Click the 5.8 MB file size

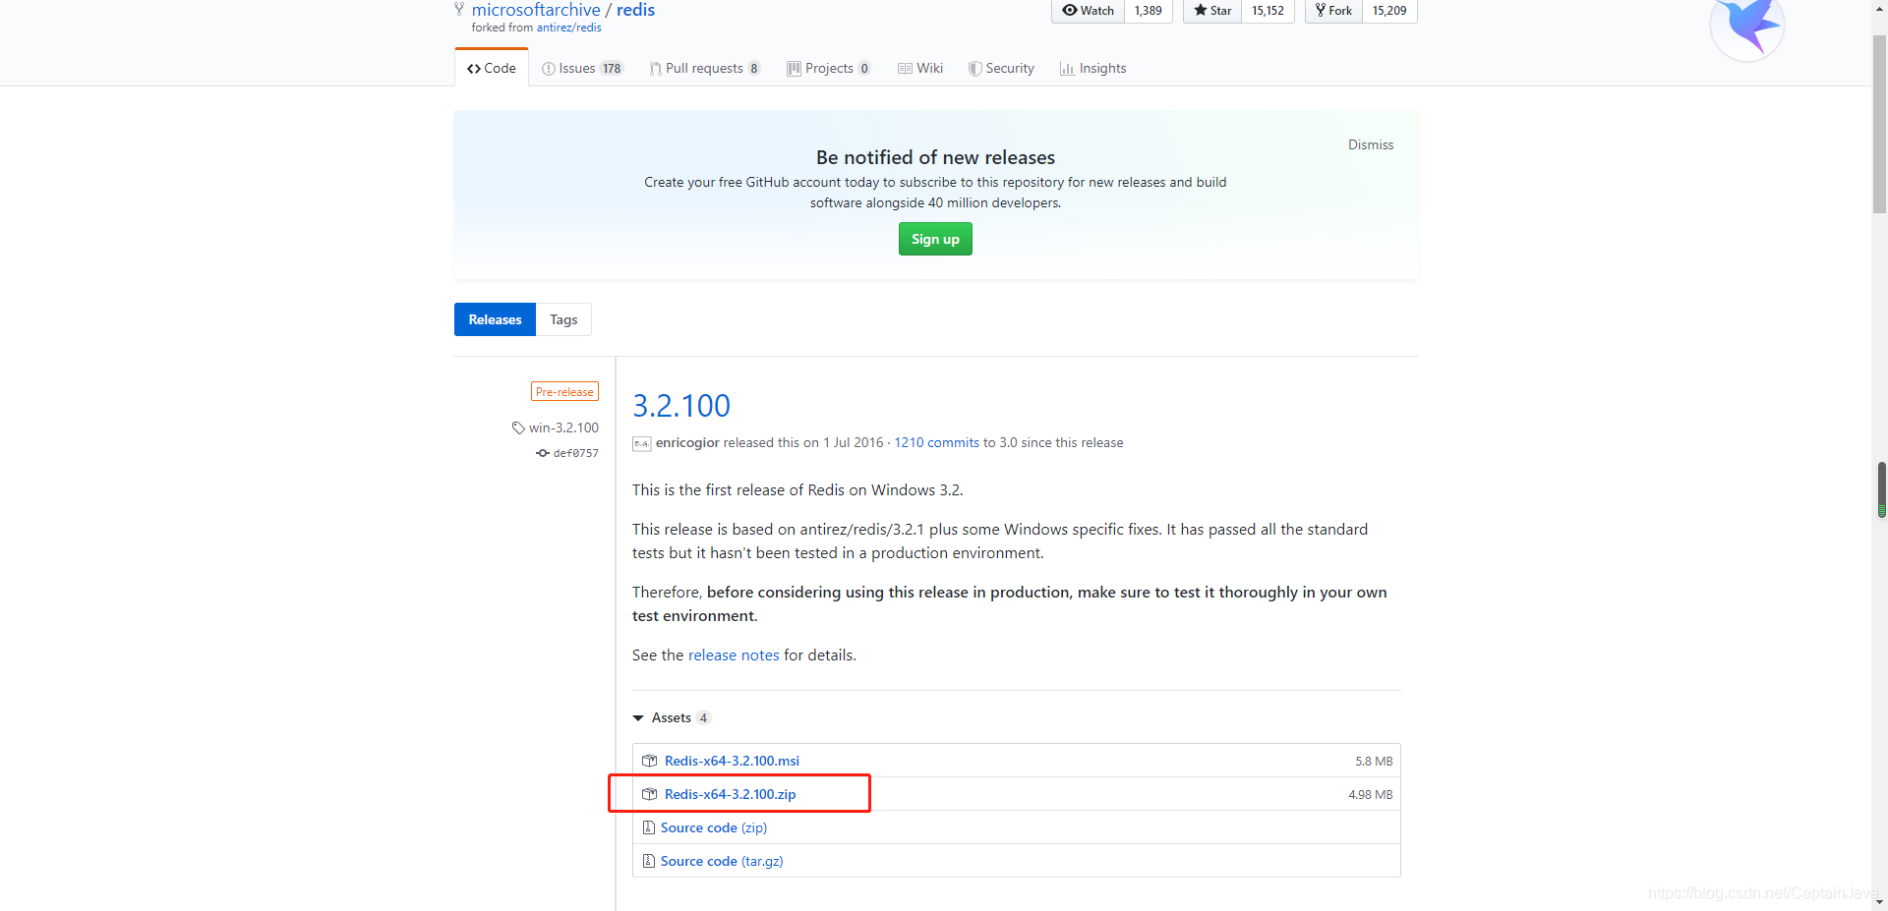pos(1374,762)
